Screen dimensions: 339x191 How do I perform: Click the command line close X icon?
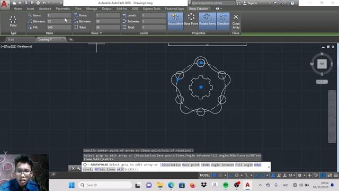[x=73, y=168]
